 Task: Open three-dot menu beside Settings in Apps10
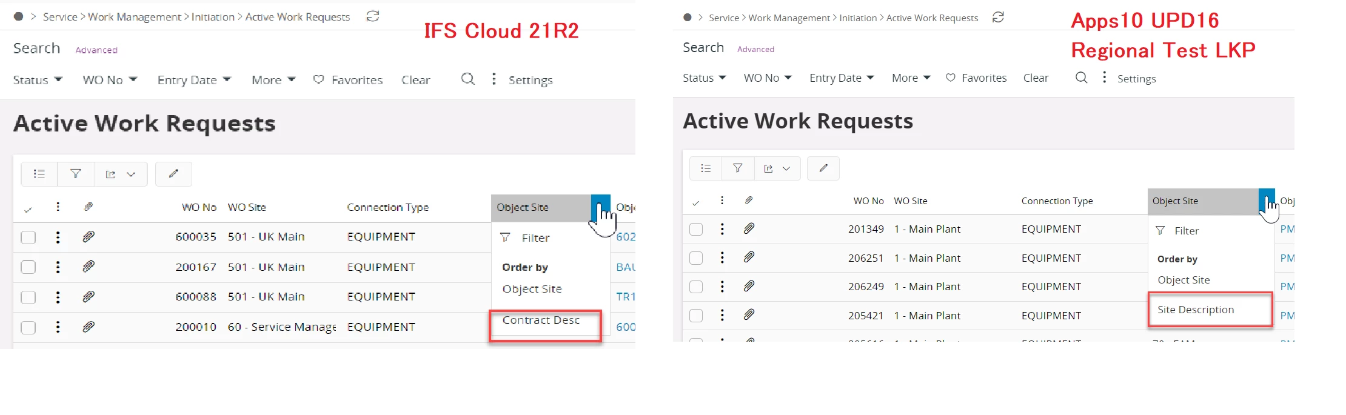tap(1104, 77)
